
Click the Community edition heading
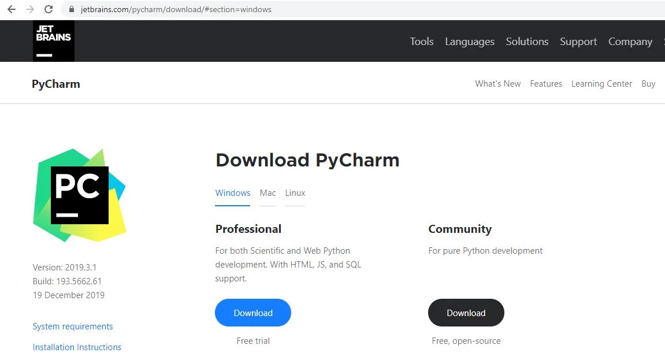pos(460,229)
